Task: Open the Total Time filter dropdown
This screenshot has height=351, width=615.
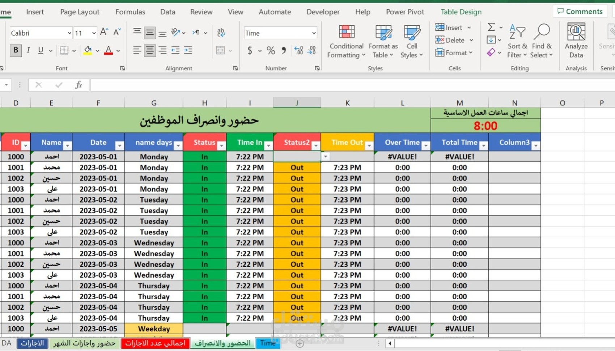Action: coord(483,145)
